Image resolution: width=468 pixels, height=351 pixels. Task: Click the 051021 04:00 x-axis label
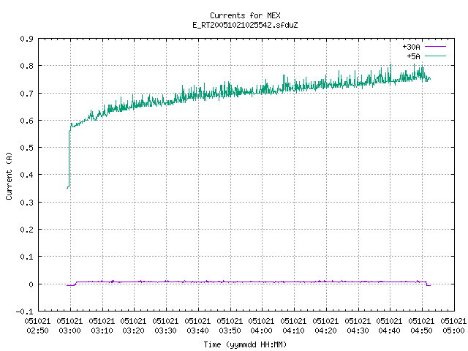pos(261,326)
